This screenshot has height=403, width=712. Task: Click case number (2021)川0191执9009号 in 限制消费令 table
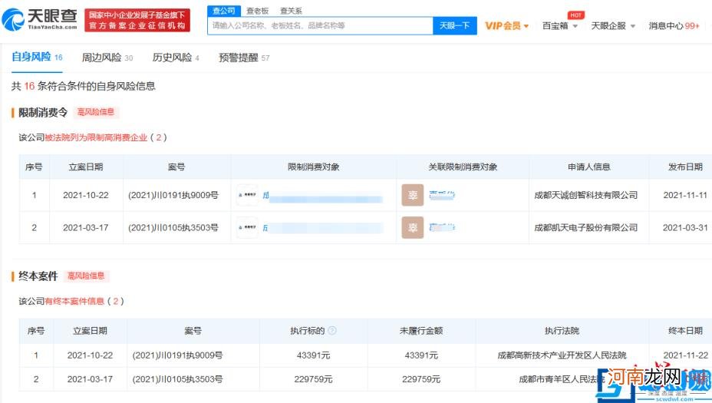pos(173,195)
